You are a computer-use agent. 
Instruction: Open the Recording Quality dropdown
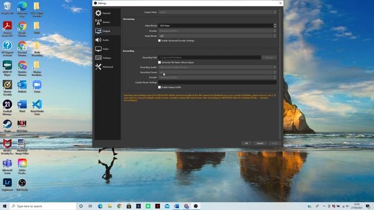(217, 68)
